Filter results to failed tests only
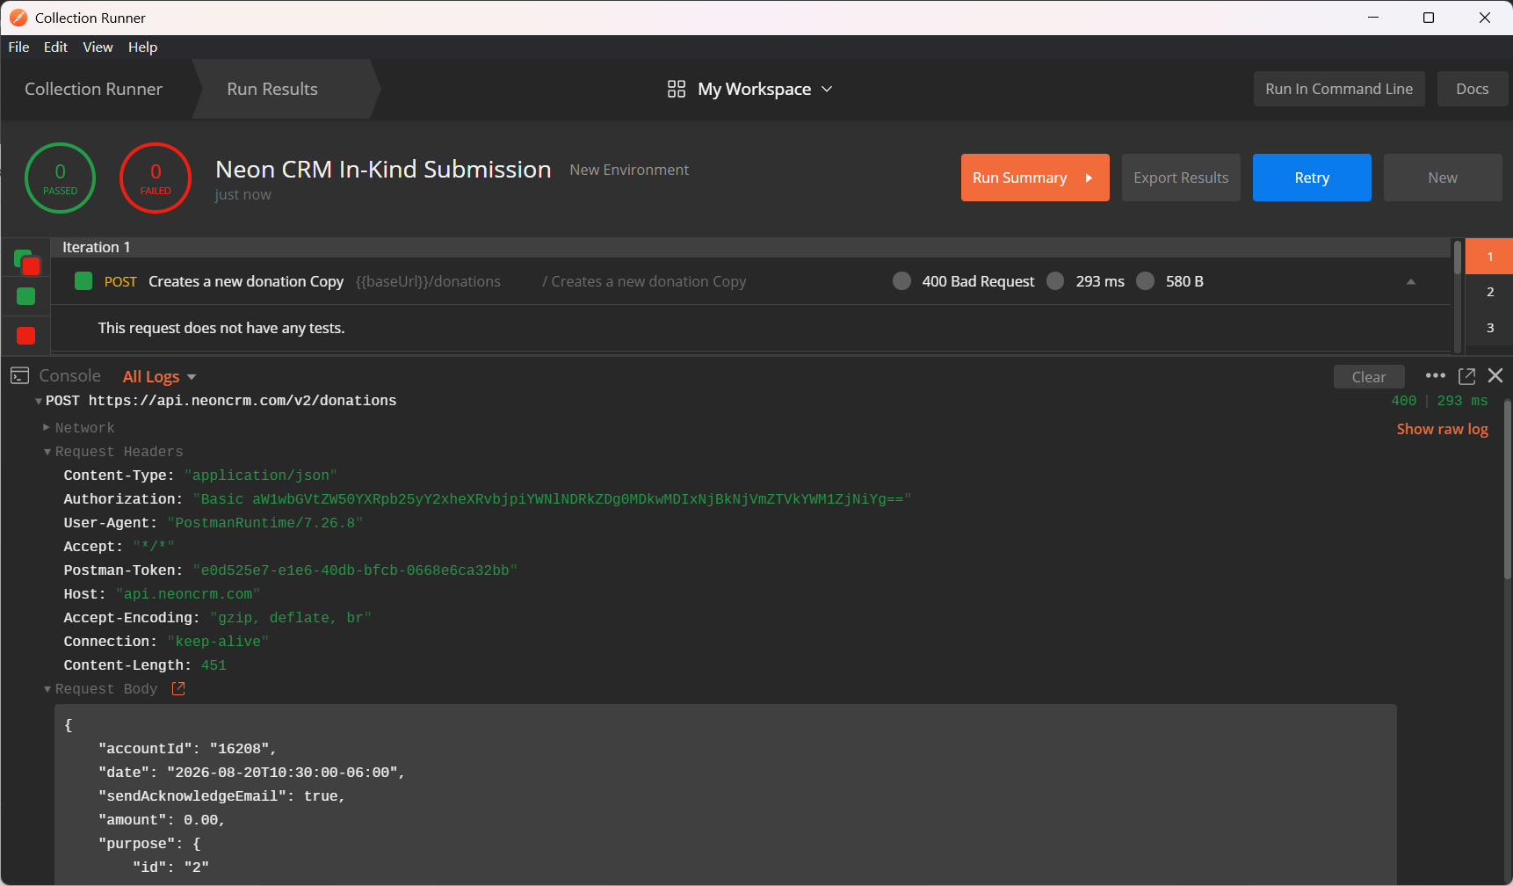Image resolution: width=1513 pixels, height=886 pixels. (26, 335)
